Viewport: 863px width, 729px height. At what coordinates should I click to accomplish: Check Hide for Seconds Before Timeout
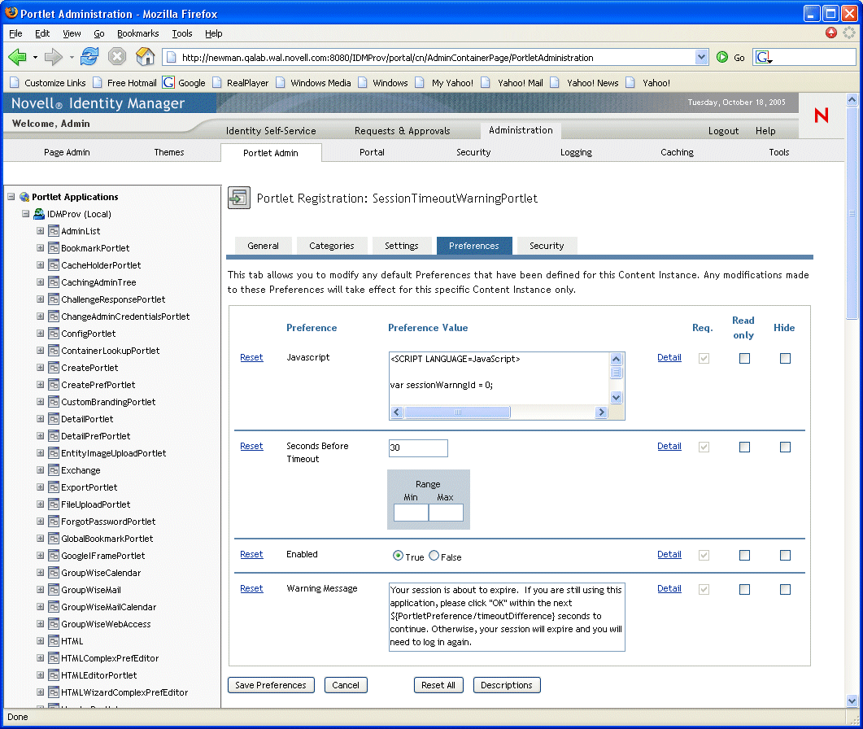click(785, 447)
